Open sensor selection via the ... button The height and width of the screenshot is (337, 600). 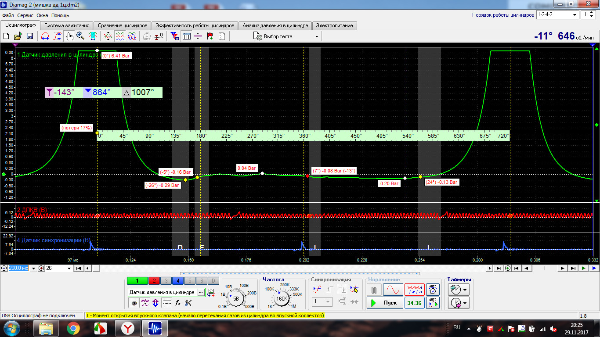click(201, 292)
